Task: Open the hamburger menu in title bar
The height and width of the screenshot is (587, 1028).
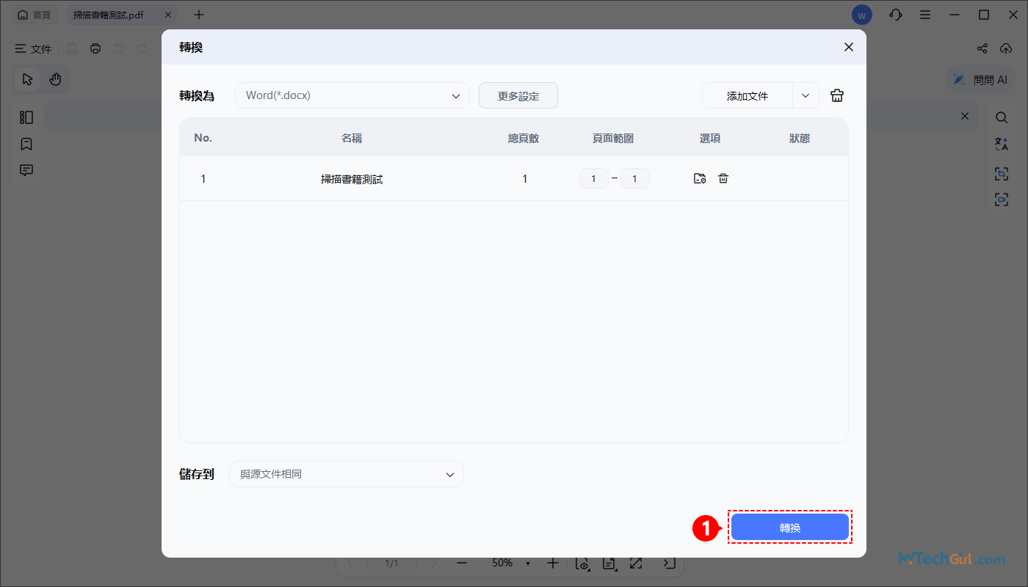Action: coord(925,15)
